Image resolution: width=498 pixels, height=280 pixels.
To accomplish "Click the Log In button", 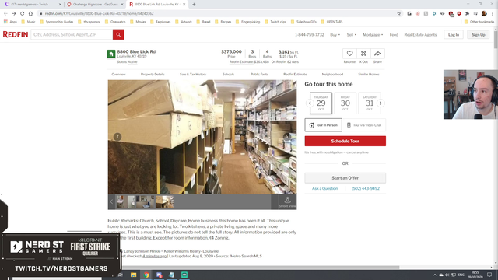I will point(454,34).
